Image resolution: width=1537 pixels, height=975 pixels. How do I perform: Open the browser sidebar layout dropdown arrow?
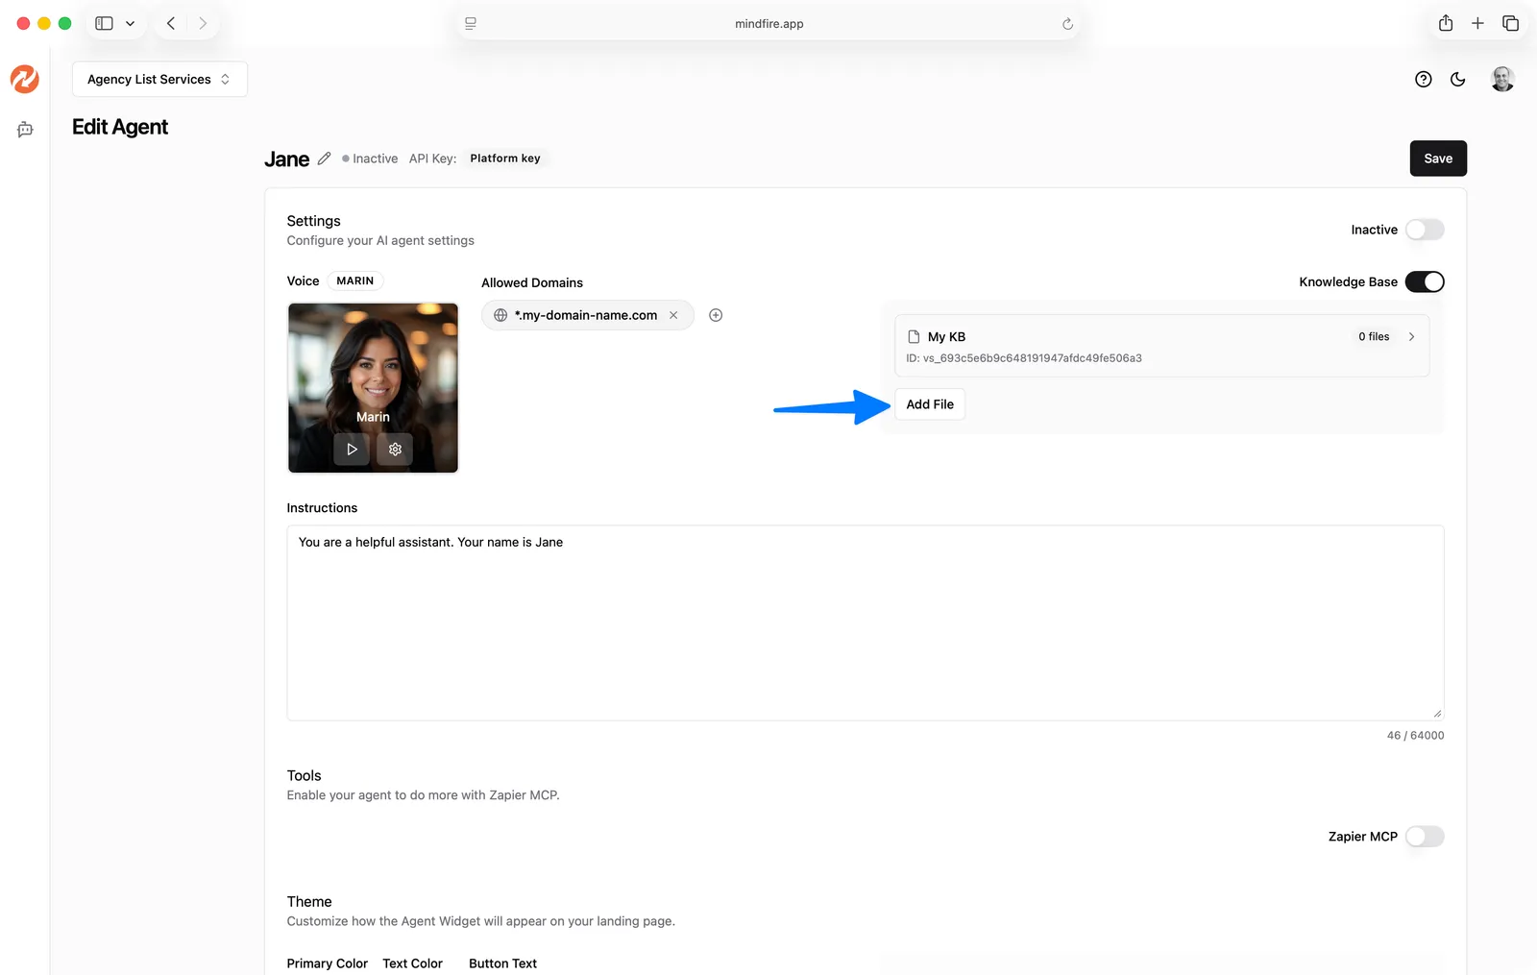coord(131,24)
